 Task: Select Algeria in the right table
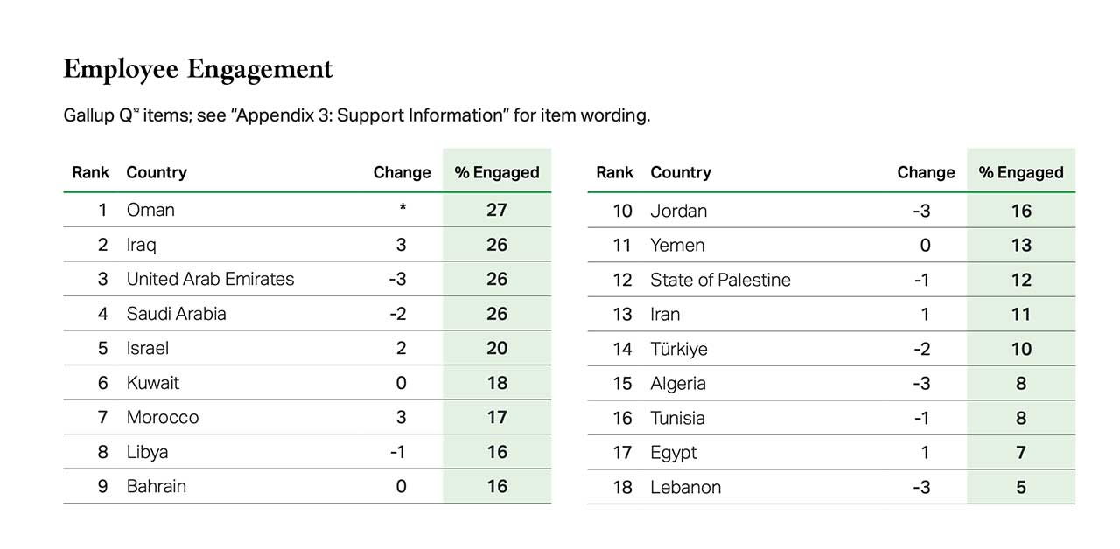pyautogui.click(x=678, y=383)
